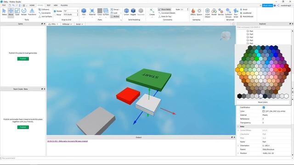Viewport: 294px width, 165px height.
Task: Toggle Join Surfaces option
Action: click(x=45, y=16)
